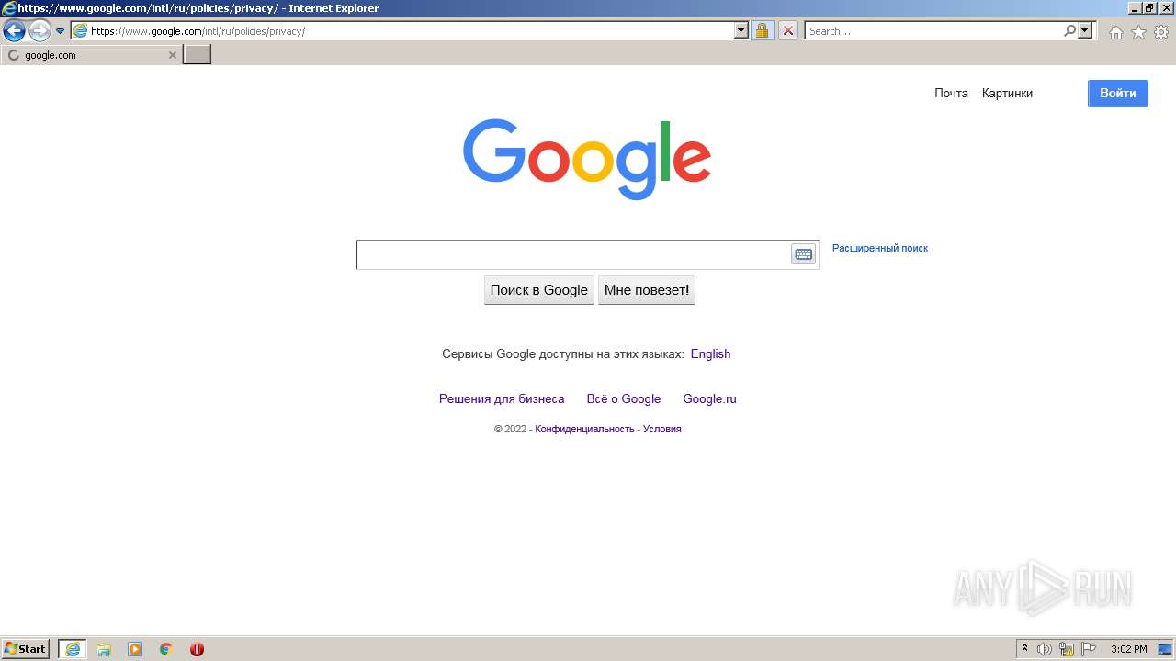Click the Войти sign-in button
Viewport: 1176px width, 661px height.
coord(1118,93)
